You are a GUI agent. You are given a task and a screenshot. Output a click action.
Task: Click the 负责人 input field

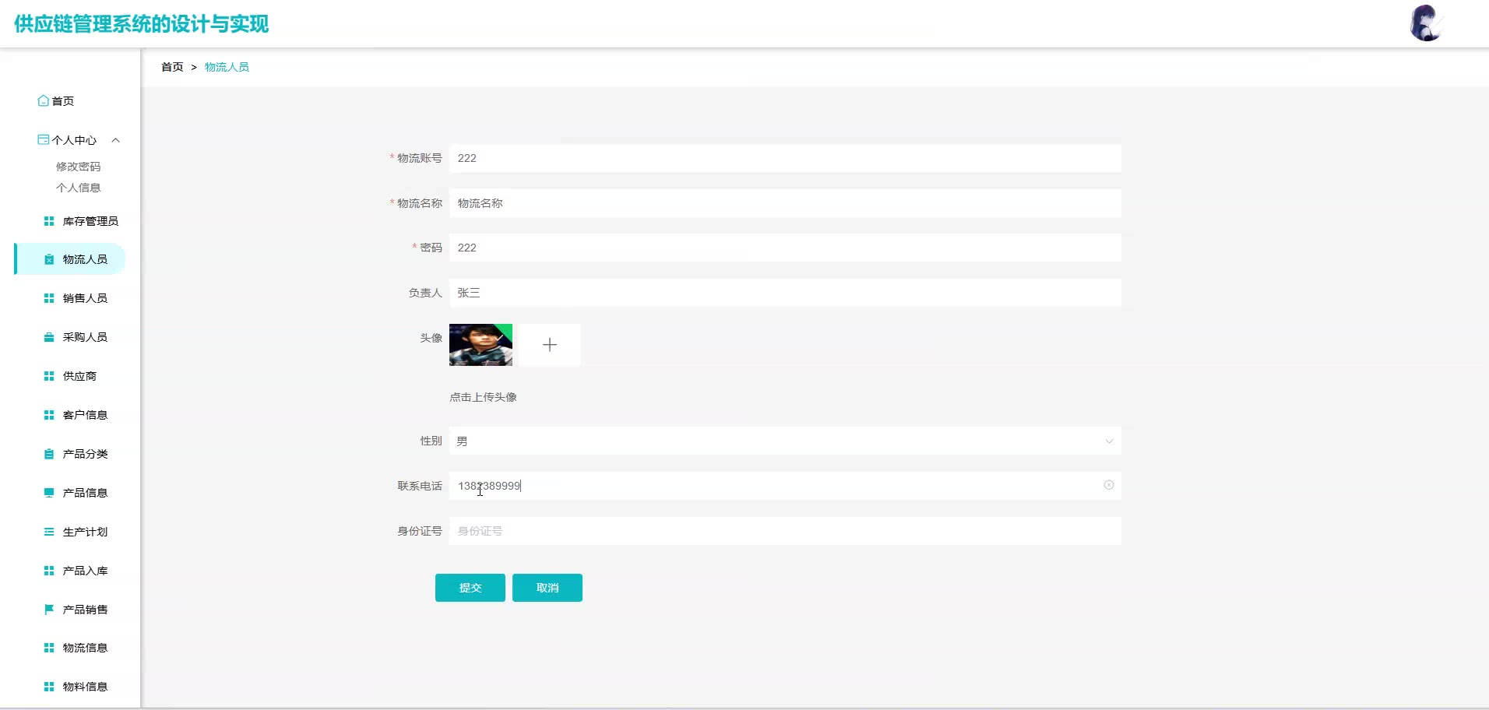coord(785,293)
